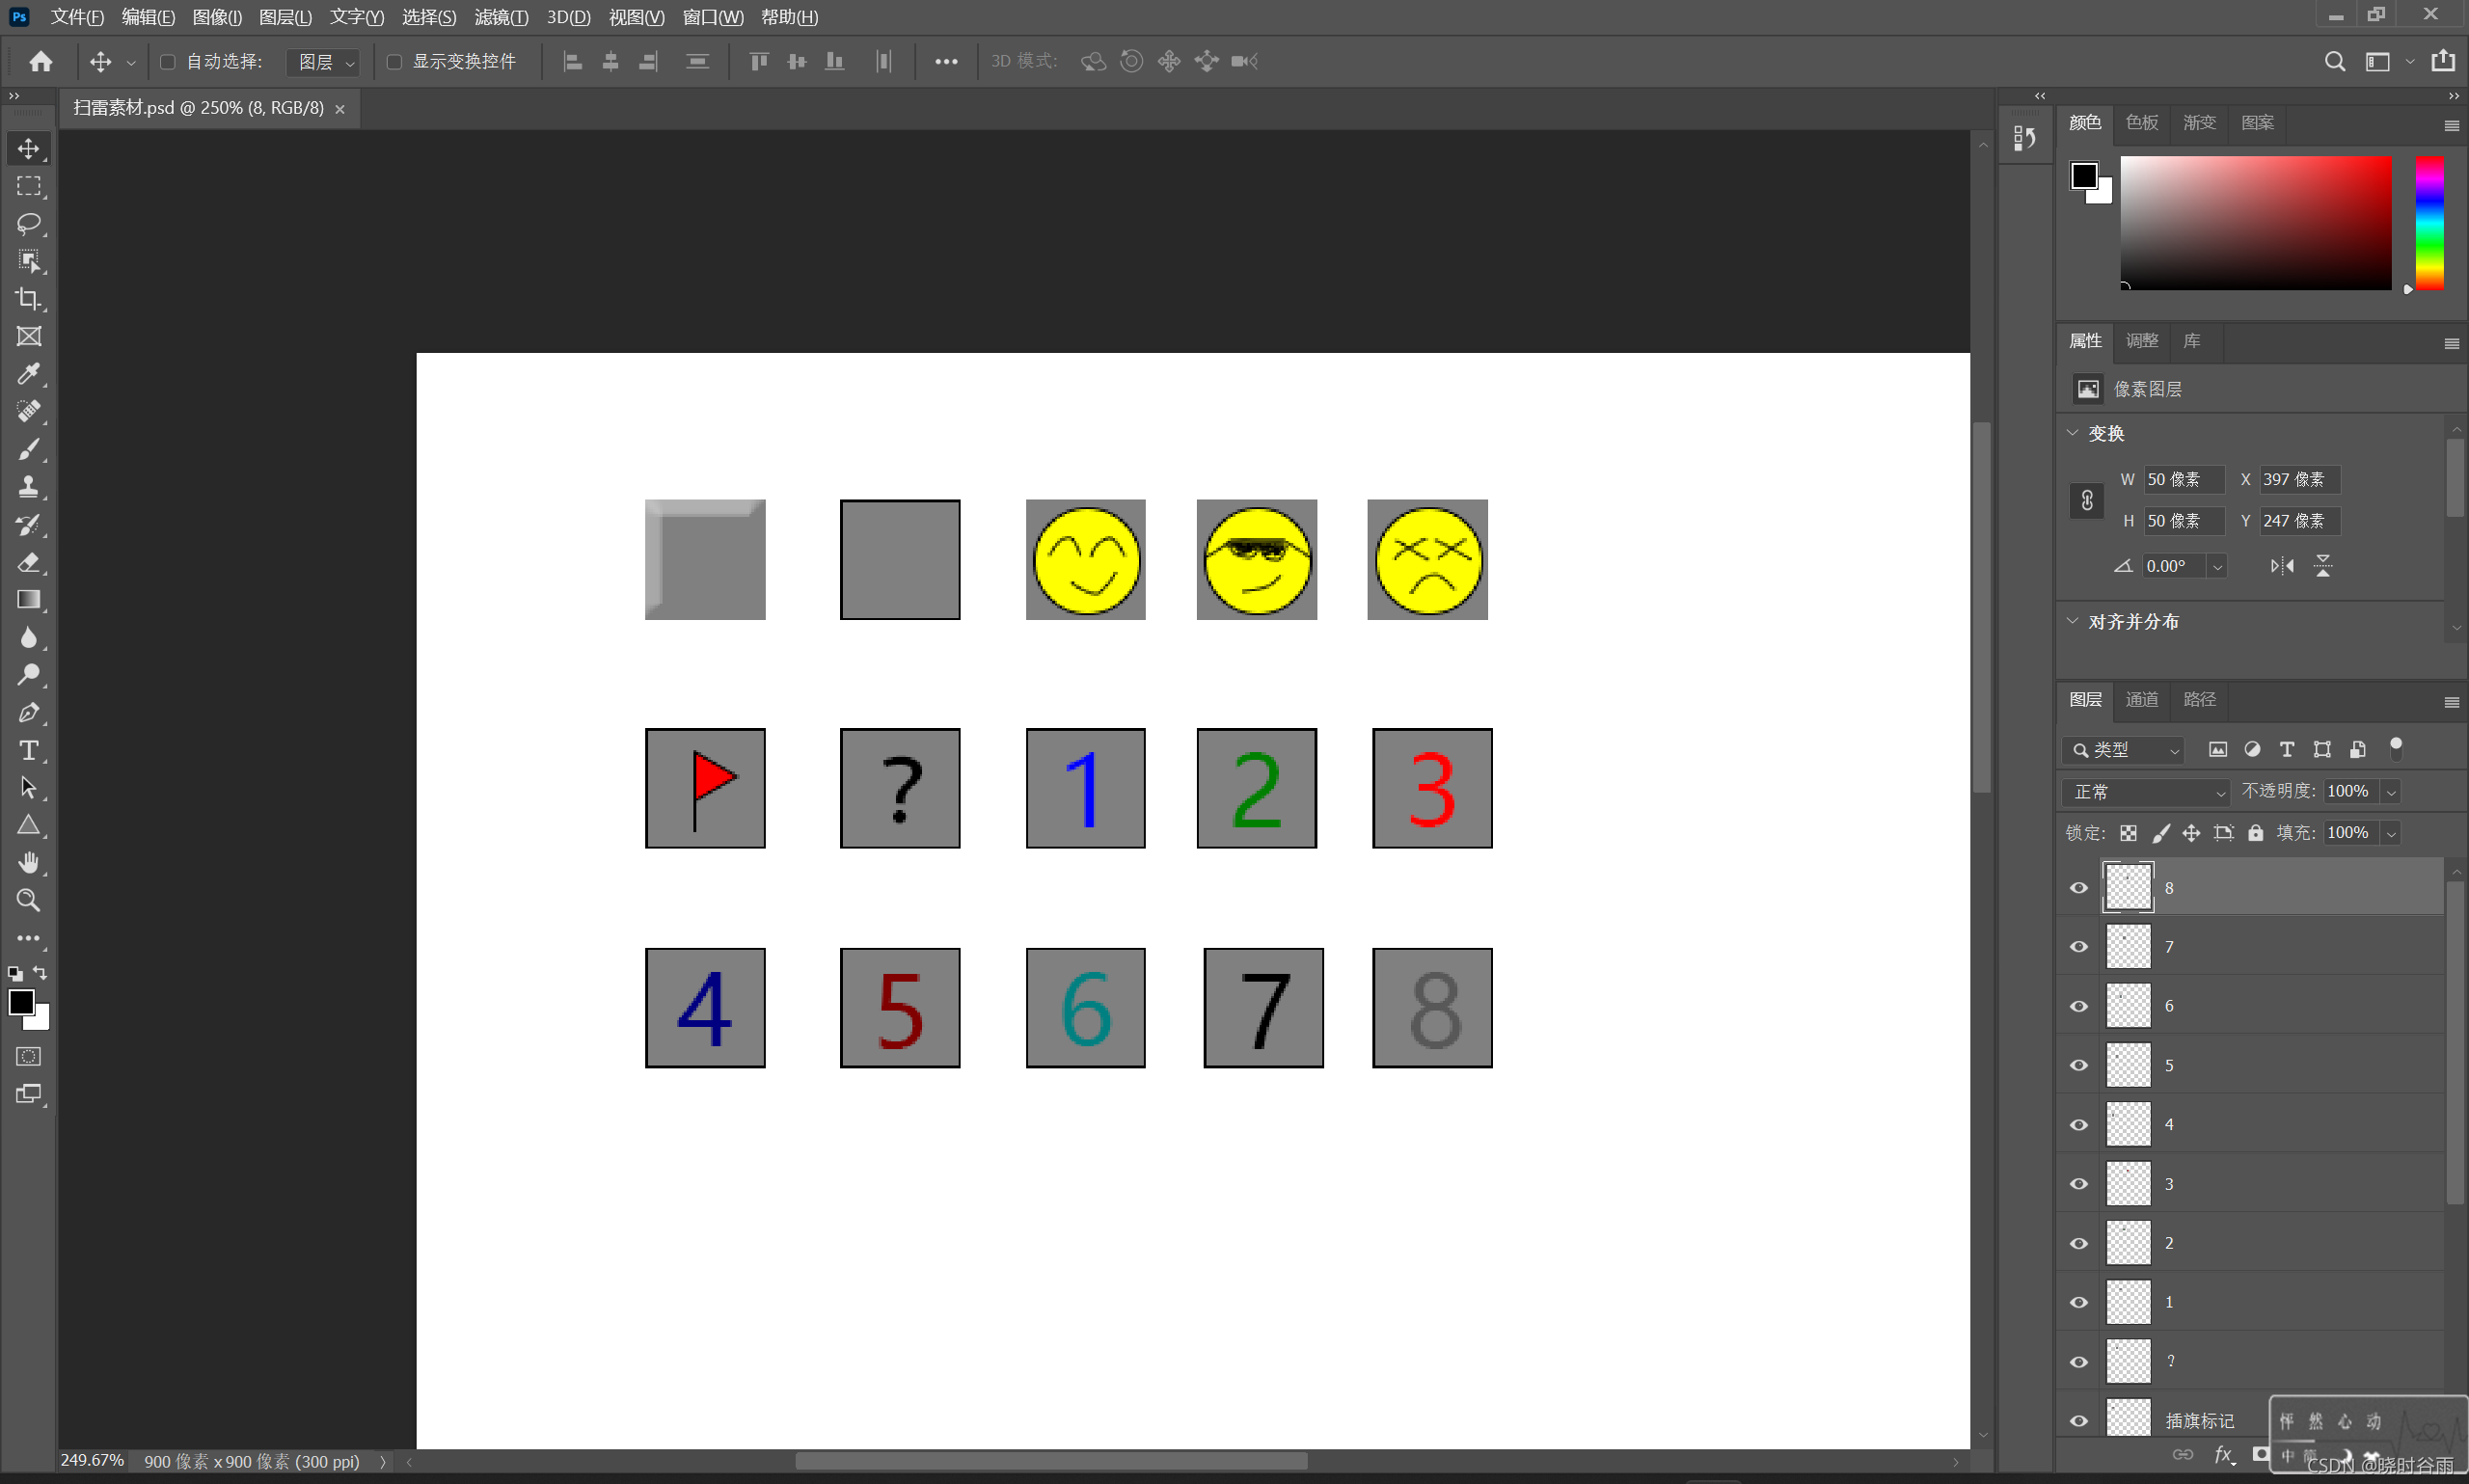Viewport: 2469px width, 1484px height.
Task: Select the Horizontal Type tool
Action: click(28, 750)
